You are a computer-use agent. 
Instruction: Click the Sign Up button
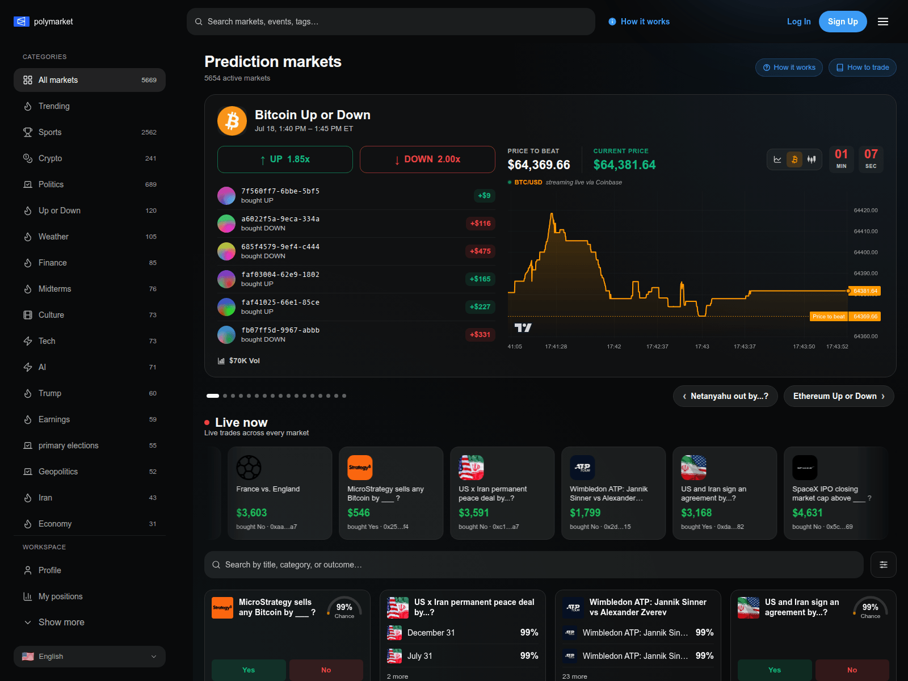point(843,22)
